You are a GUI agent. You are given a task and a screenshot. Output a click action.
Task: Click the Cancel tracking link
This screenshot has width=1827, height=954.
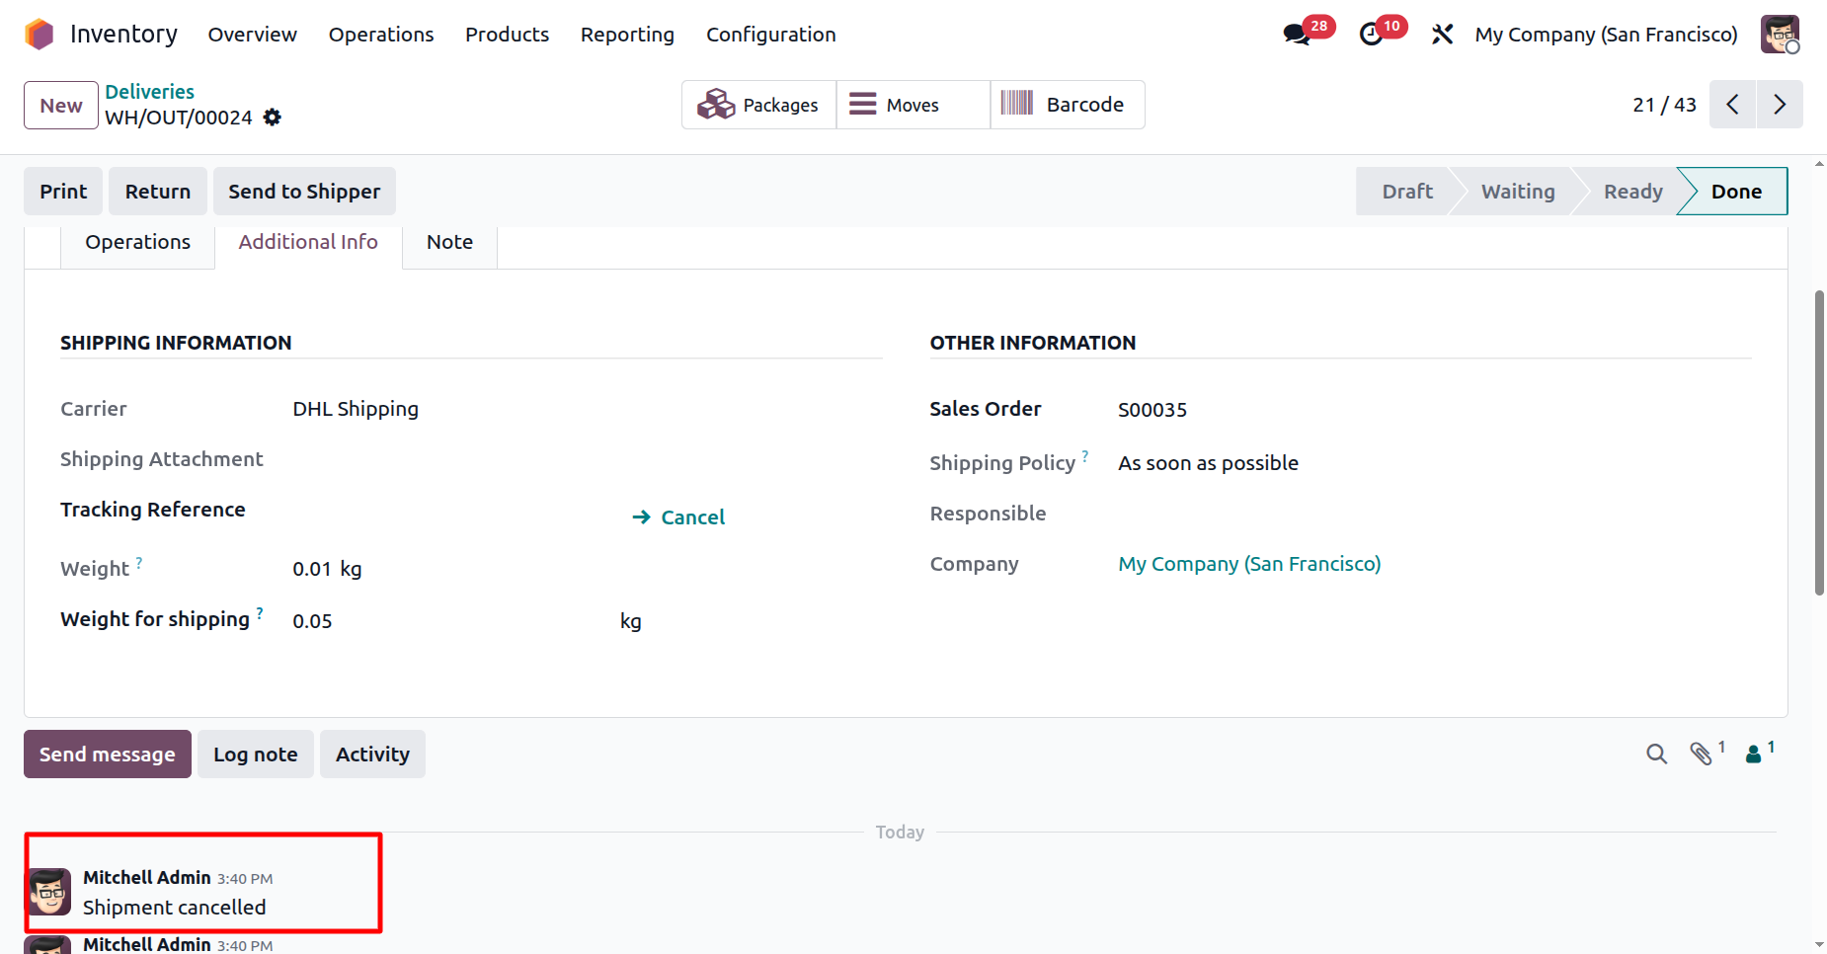coord(679,517)
